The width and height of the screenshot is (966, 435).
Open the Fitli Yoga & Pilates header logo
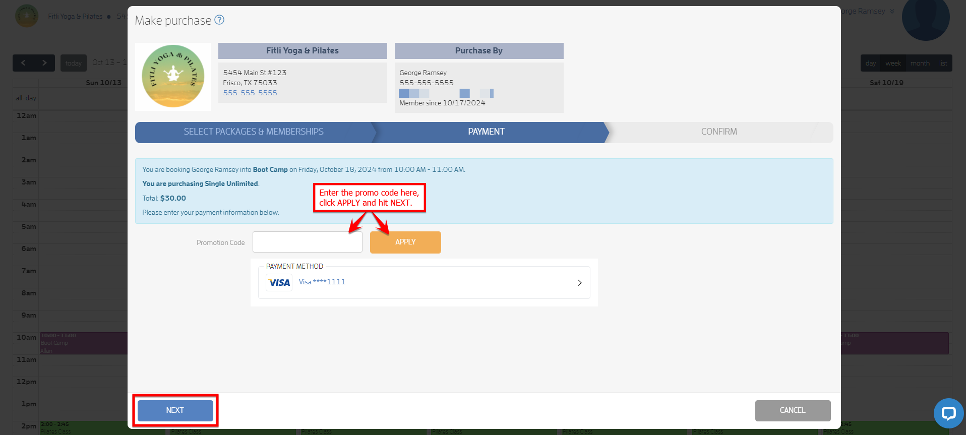tap(27, 16)
